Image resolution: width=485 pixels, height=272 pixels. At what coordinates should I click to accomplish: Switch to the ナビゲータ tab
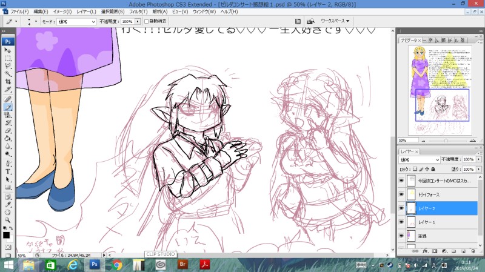(x=410, y=41)
